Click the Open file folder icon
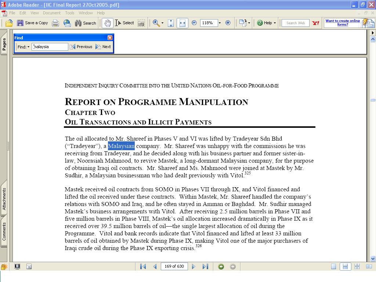The image size is (376, 282). 9,23
